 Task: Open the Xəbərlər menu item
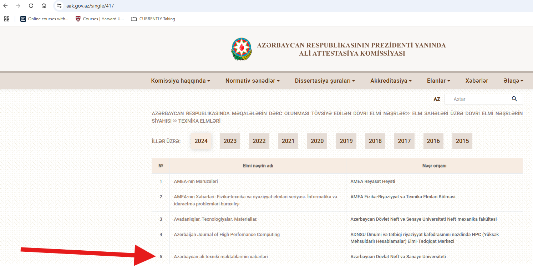coord(477,81)
